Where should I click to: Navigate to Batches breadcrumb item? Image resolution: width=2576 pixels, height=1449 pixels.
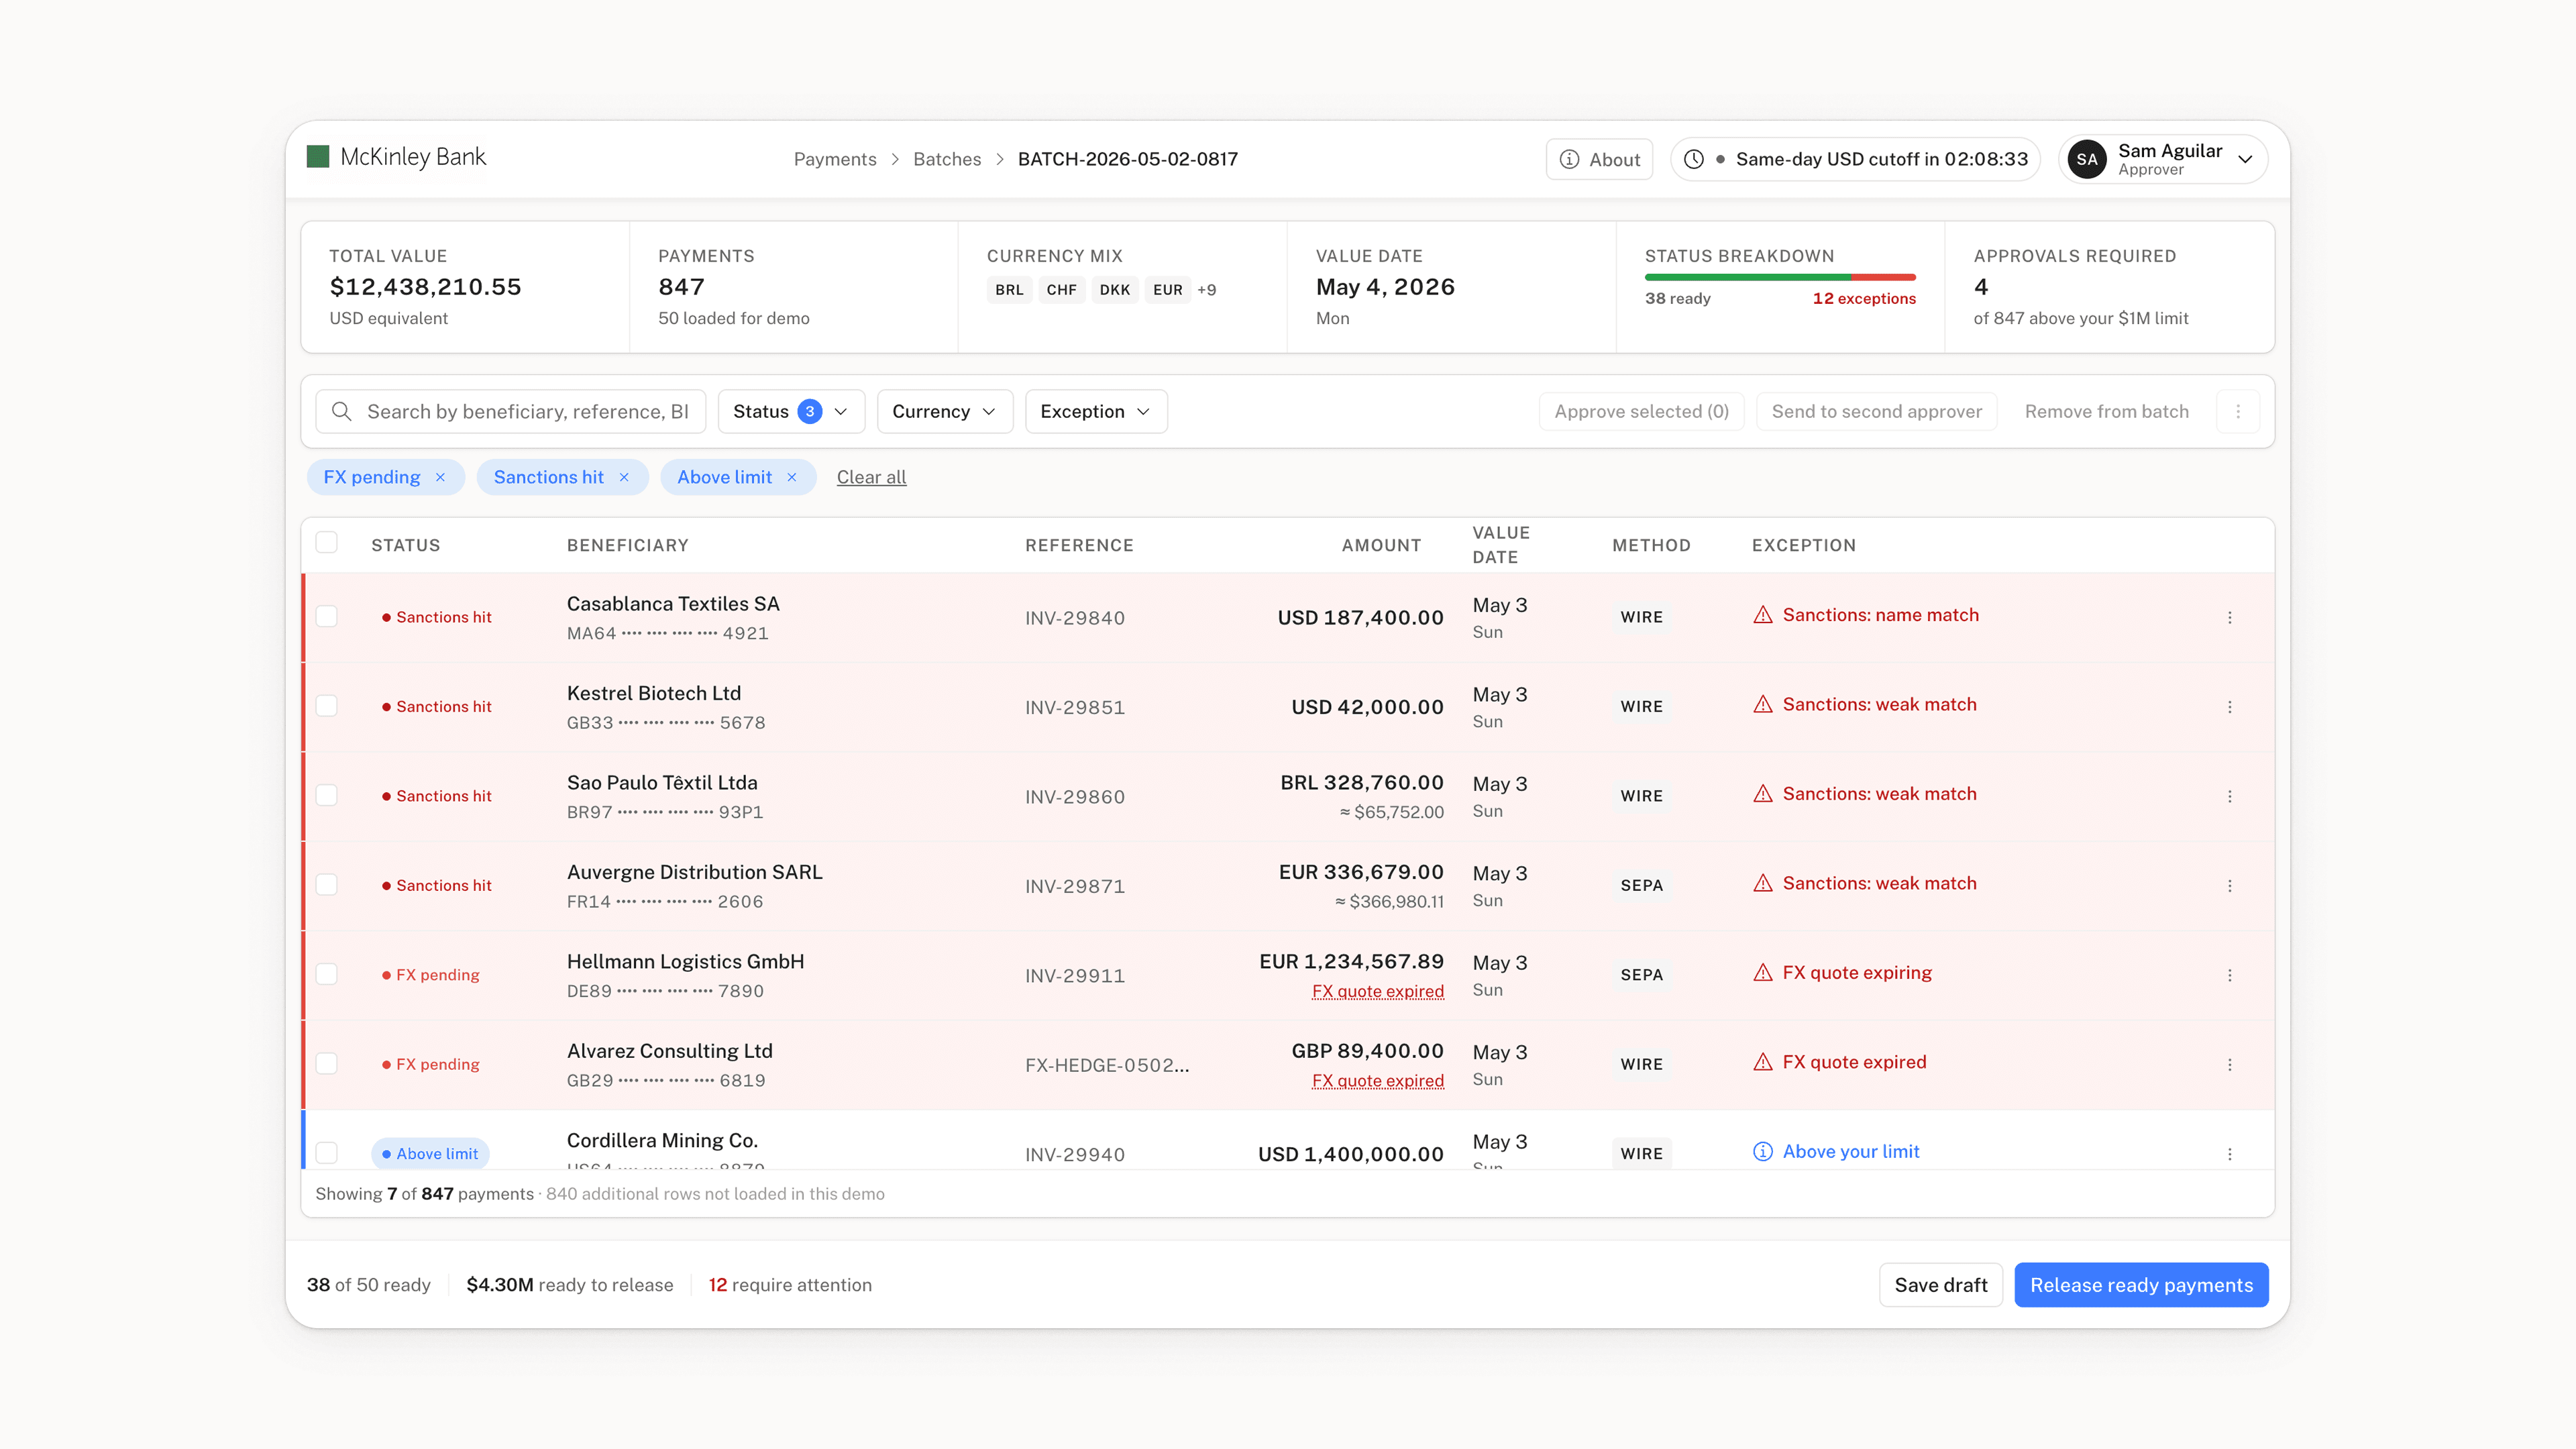coord(947,159)
